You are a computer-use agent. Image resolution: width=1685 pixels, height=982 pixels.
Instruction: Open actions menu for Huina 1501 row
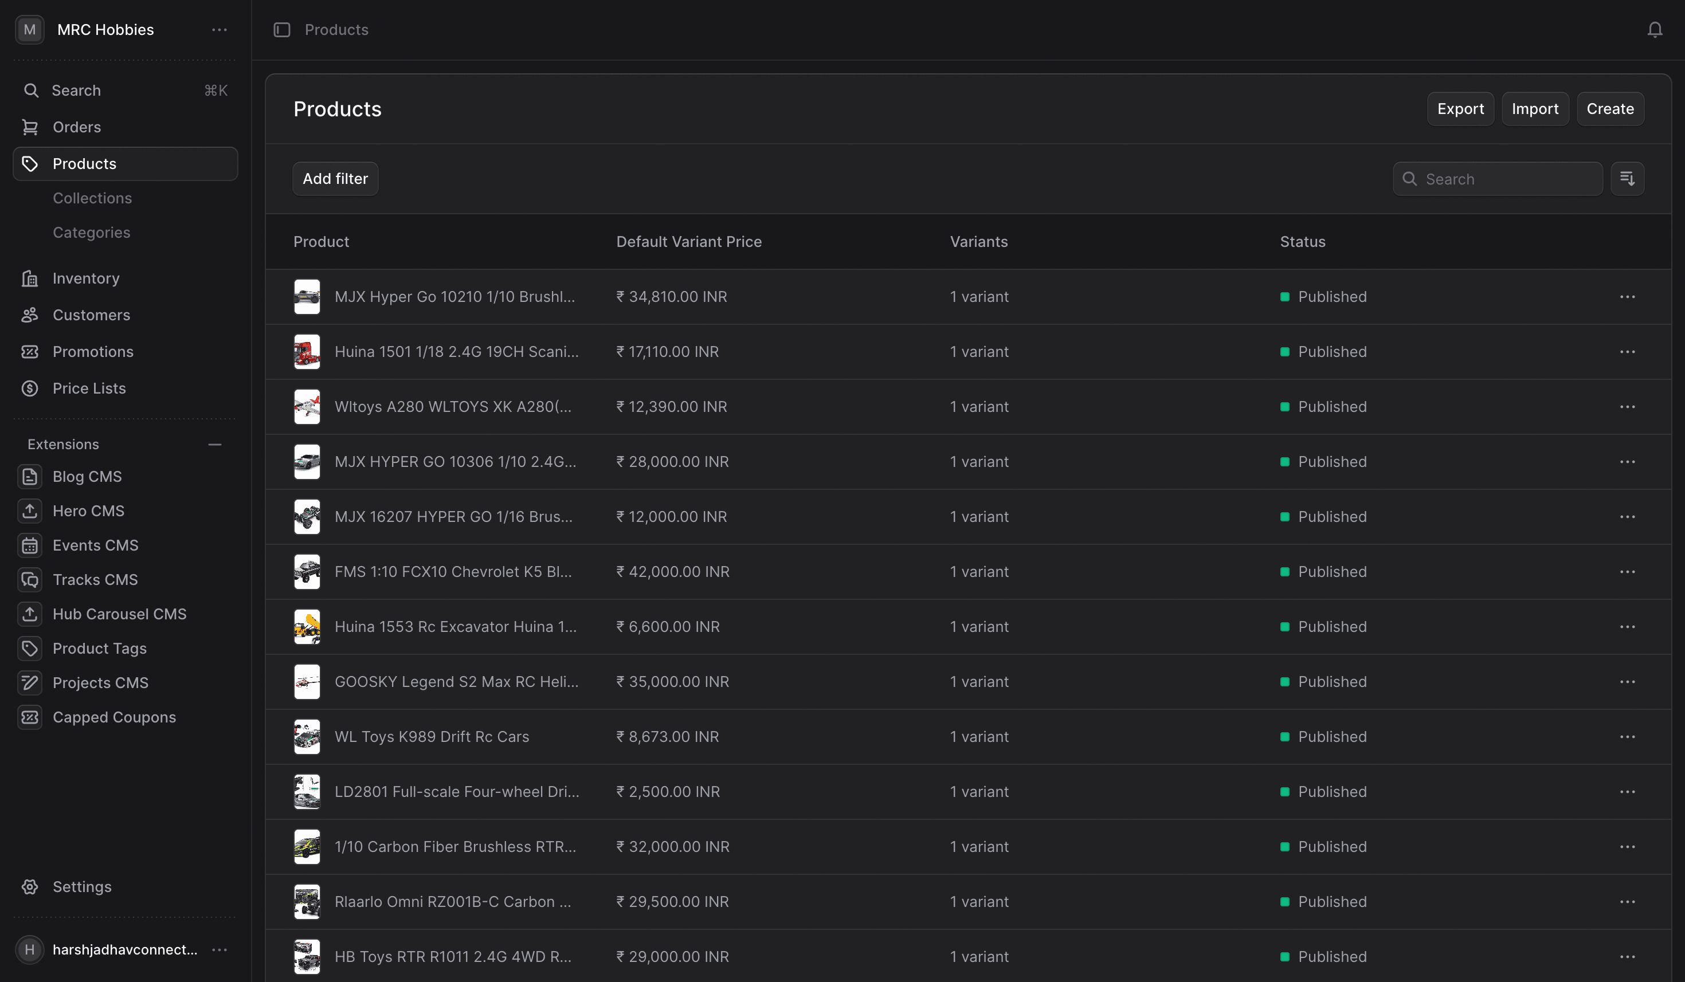pos(1627,352)
